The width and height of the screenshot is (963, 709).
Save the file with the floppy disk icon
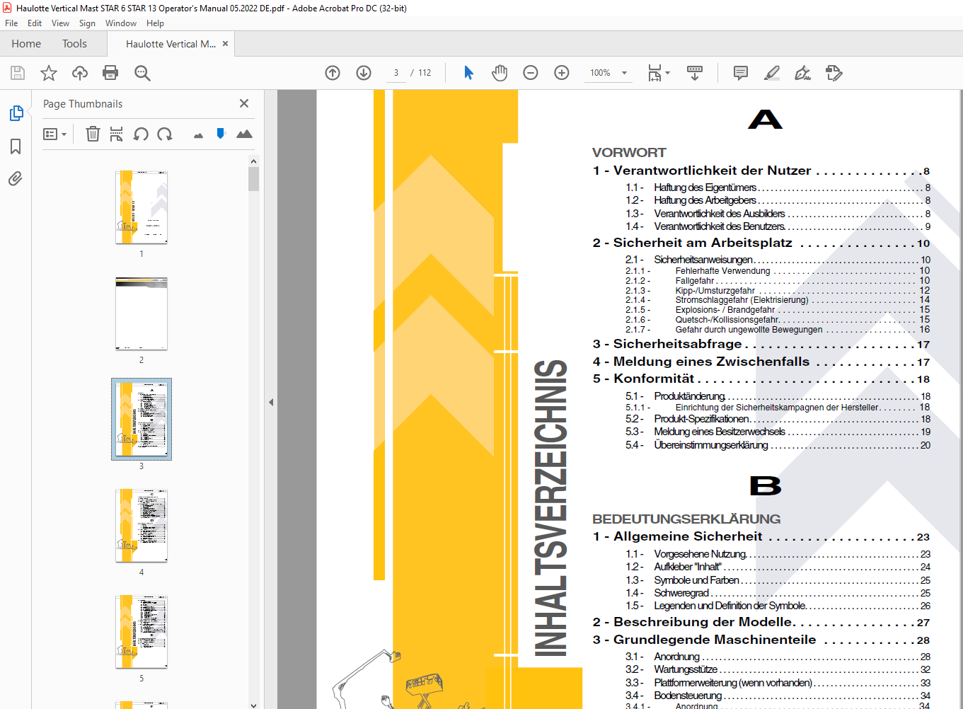click(18, 73)
